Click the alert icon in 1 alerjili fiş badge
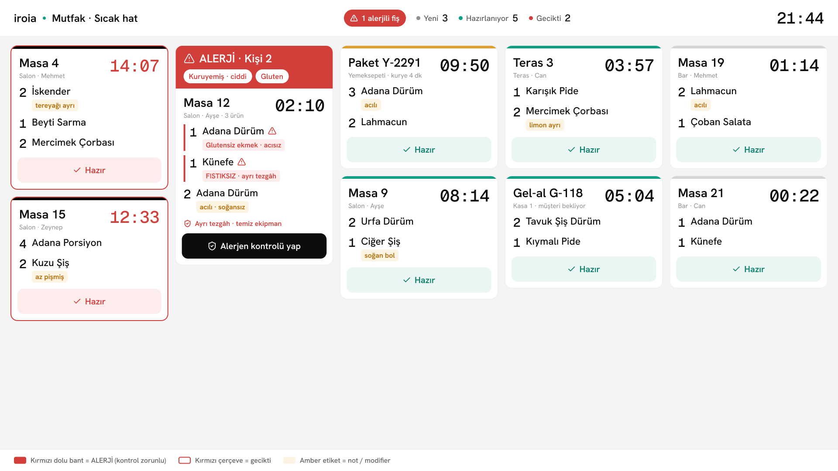The width and height of the screenshot is (838, 471). coord(354,18)
